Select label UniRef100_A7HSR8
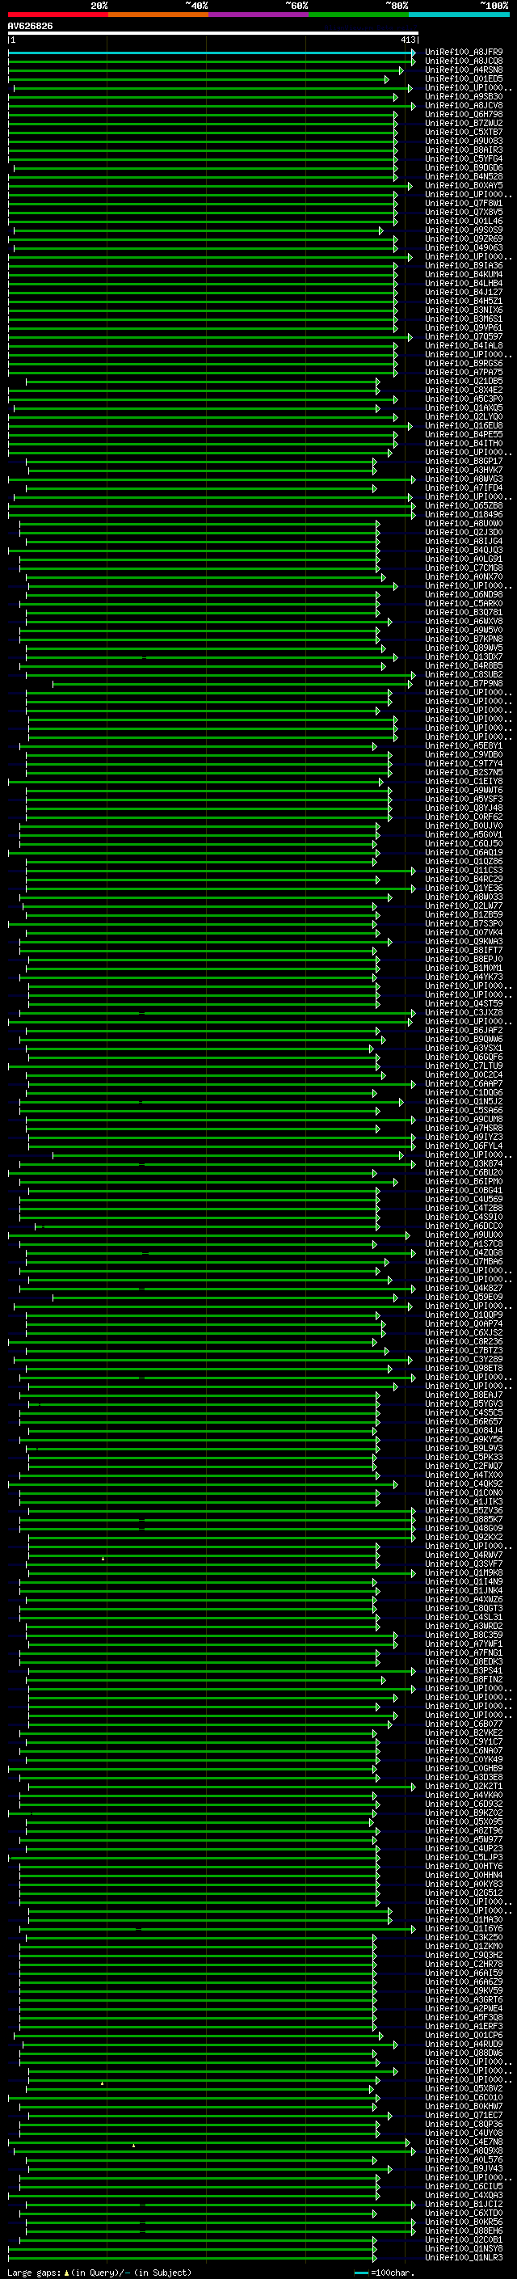This screenshot has height=2279, width=517. (464, 1128)
